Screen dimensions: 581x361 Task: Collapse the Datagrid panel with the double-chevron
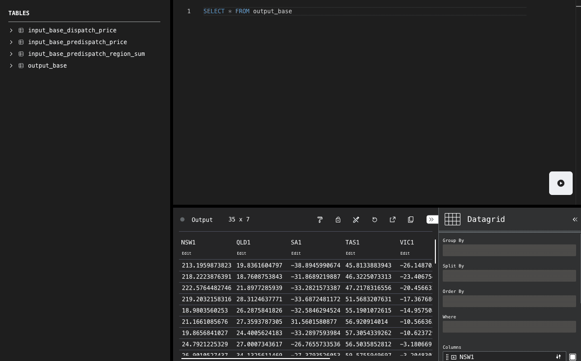tap(575, 219)
